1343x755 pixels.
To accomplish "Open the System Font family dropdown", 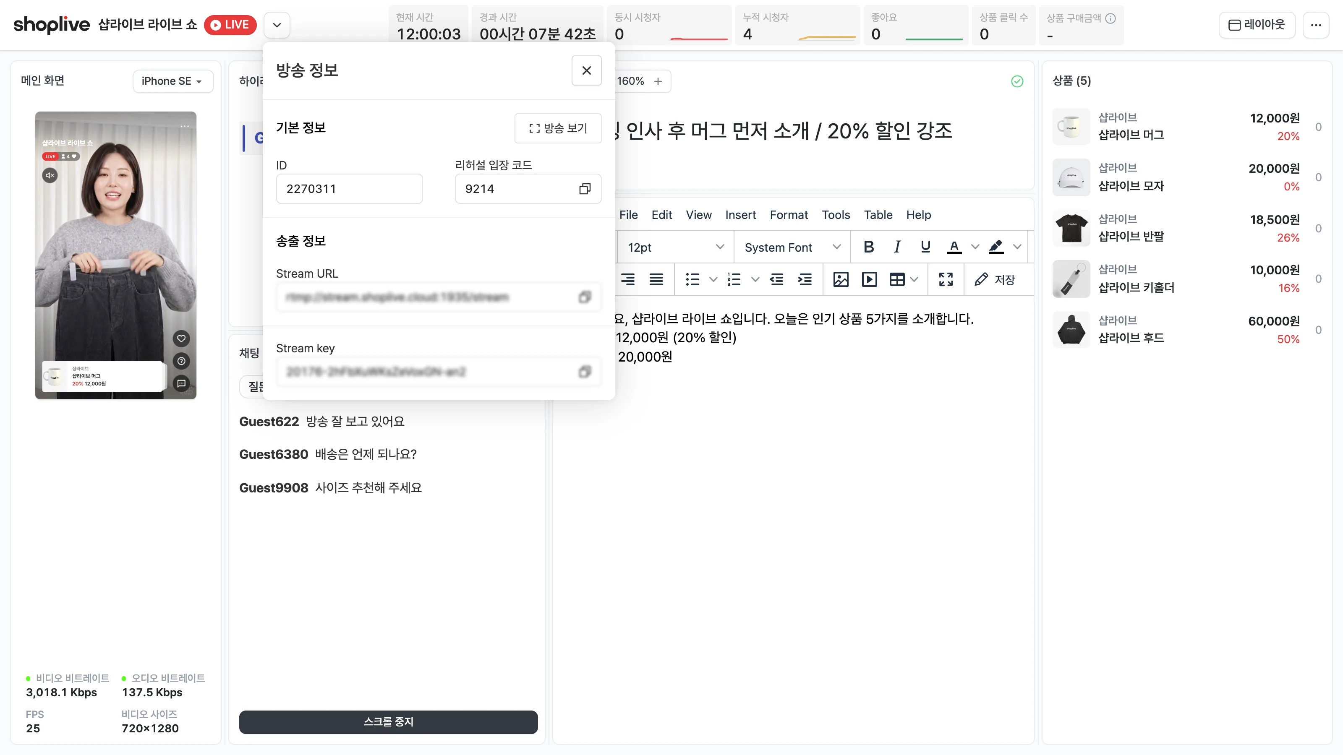I will [792, 247].
